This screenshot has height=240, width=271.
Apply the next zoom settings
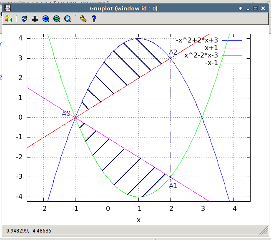pos(57,19)
